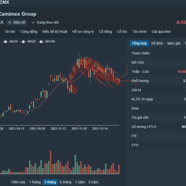The image size is (186, 186).
Task: Choose the Hôm nay time range
Action: point(19,182)
